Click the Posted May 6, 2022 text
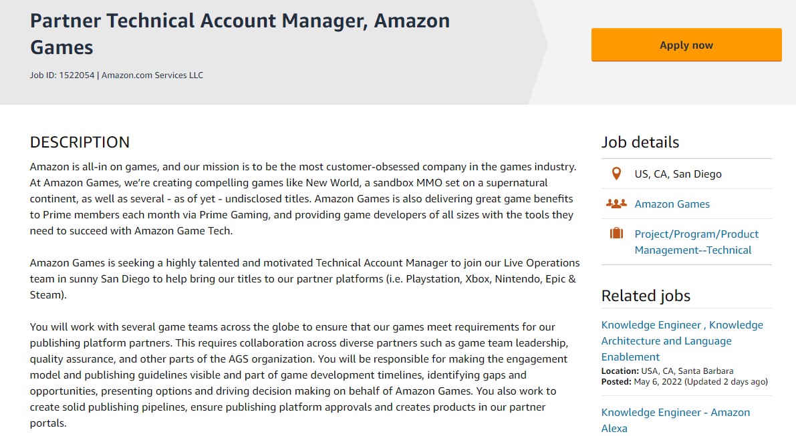 click(684, 382)
